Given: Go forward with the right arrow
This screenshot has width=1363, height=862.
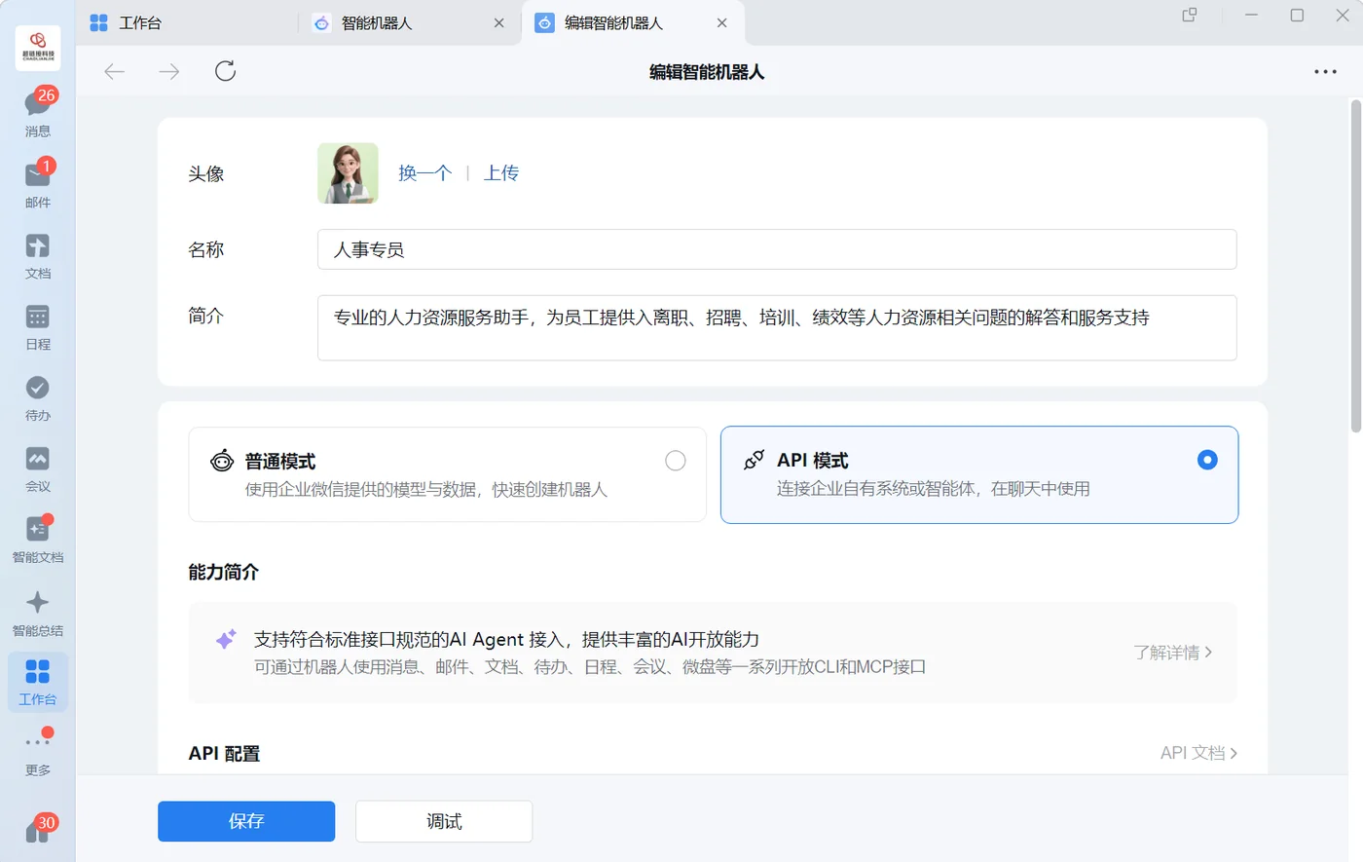Looking at the screenshot, I should pos(169,71).
